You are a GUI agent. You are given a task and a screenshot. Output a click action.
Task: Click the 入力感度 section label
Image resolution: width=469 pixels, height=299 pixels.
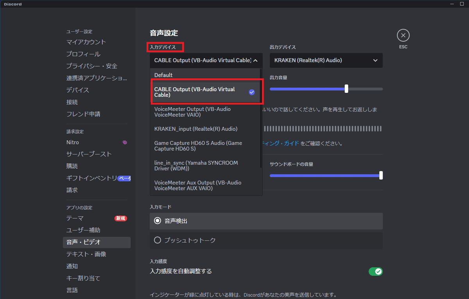point(158,261)
